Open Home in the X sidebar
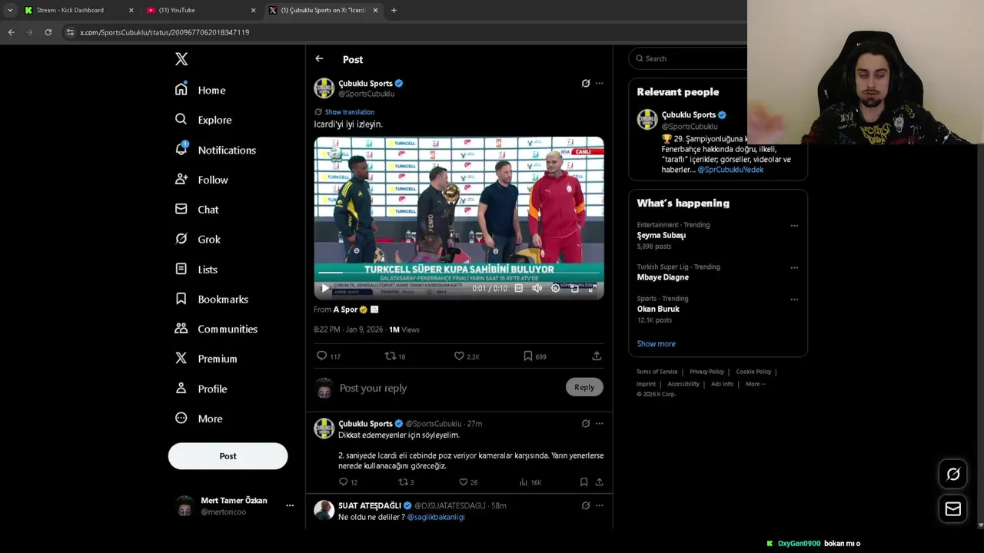 [x=201, y=90]
